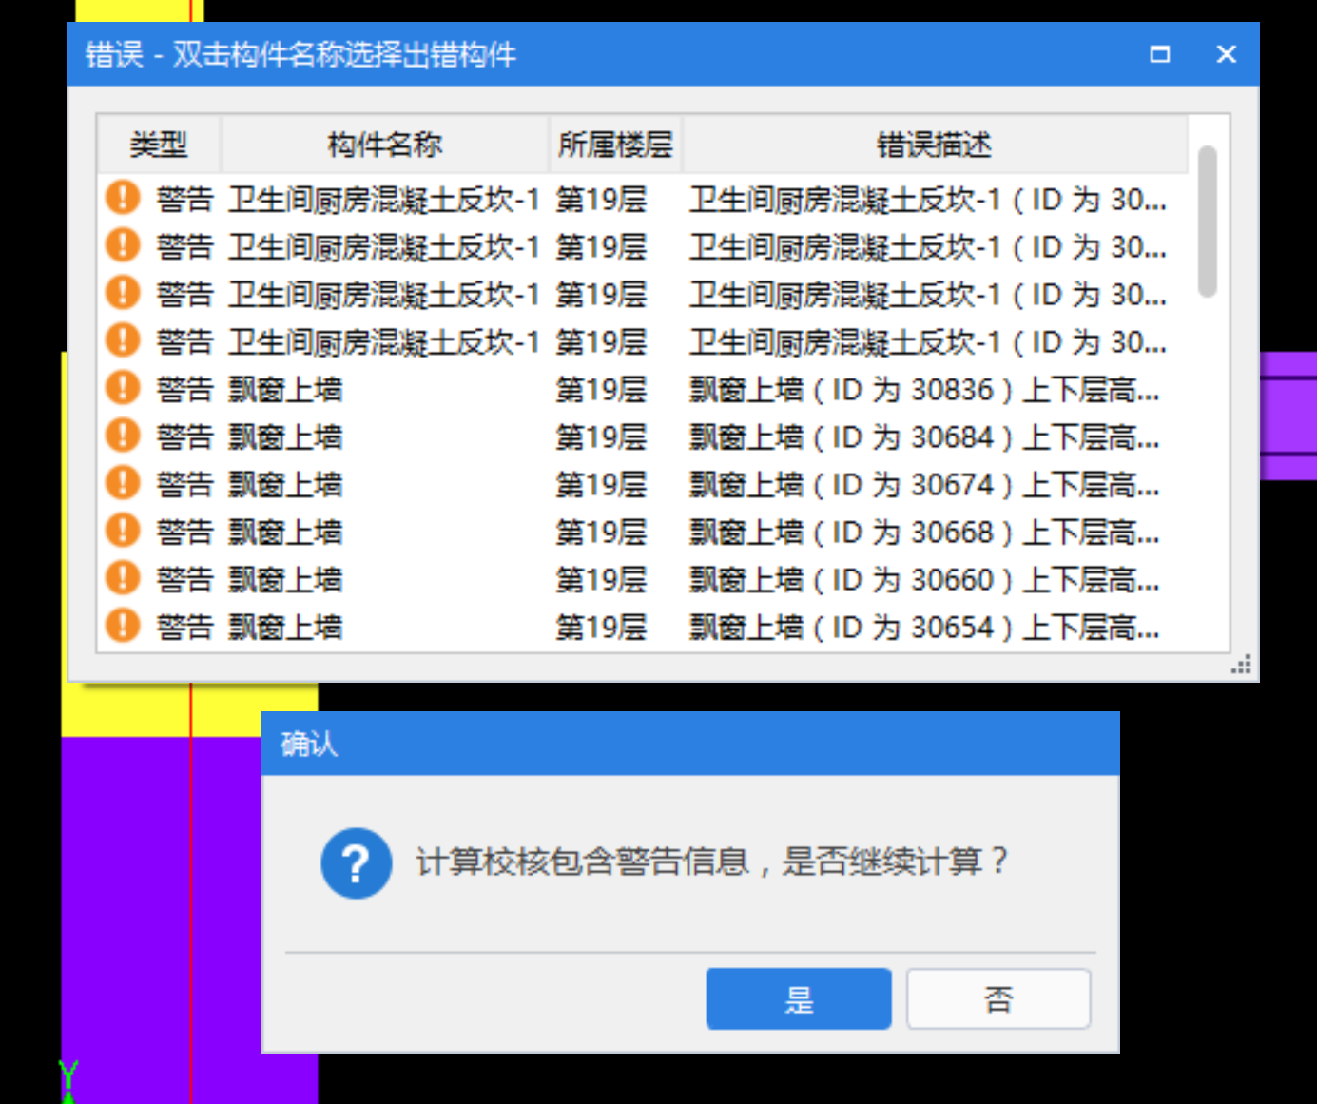Select 飘窗上墙 row with ID 30836
This screenshot has height=1104, width=1317.
tap(643, 389)
